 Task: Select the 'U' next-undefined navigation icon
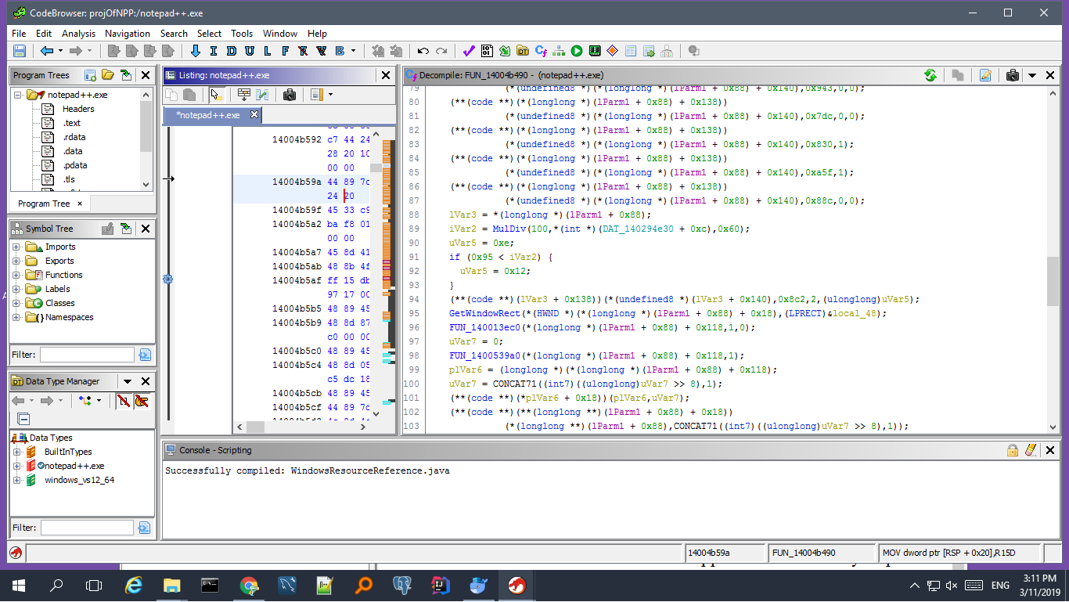point(249,51)
